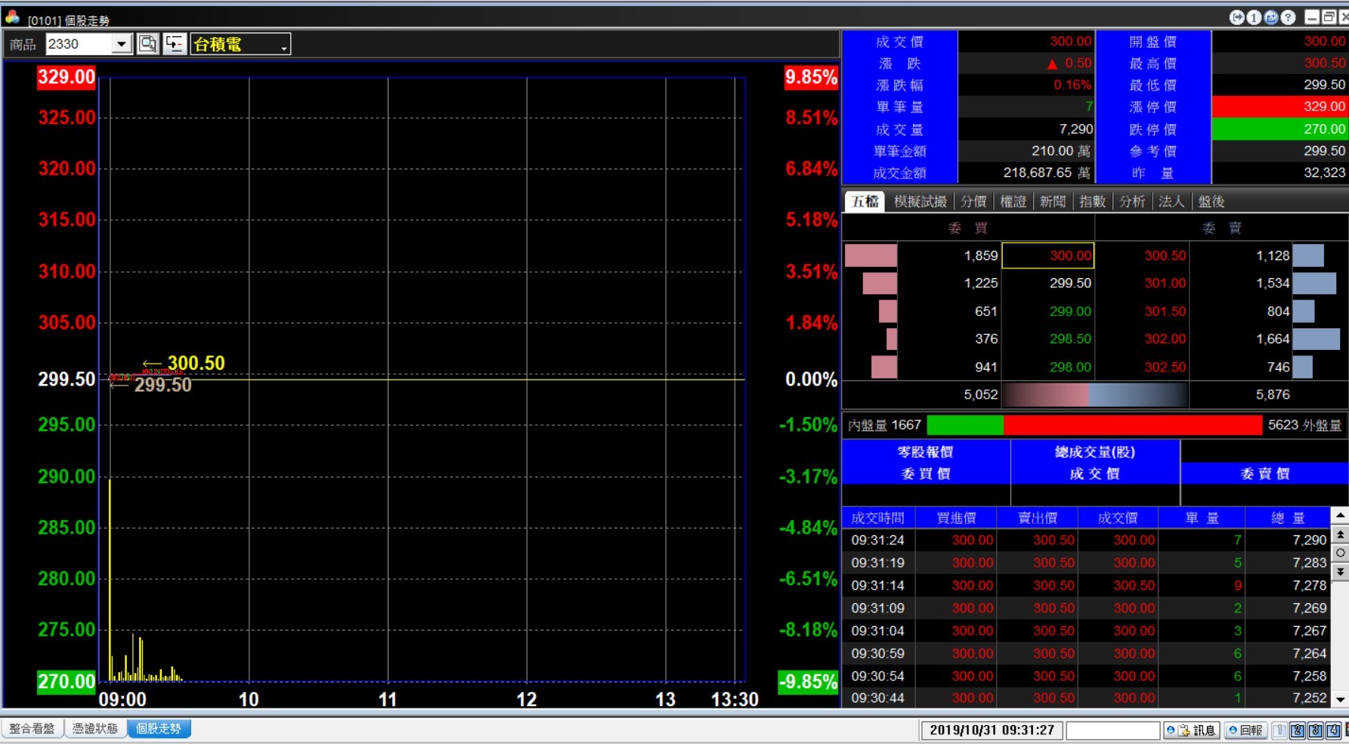
Task: Click the 昨量 value 32,323
Action: (x=1324, y=172)
